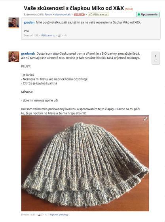Viewport: 165px width, 222px height.
Task: Open gradansk's username link
Action: coord(28,54)
